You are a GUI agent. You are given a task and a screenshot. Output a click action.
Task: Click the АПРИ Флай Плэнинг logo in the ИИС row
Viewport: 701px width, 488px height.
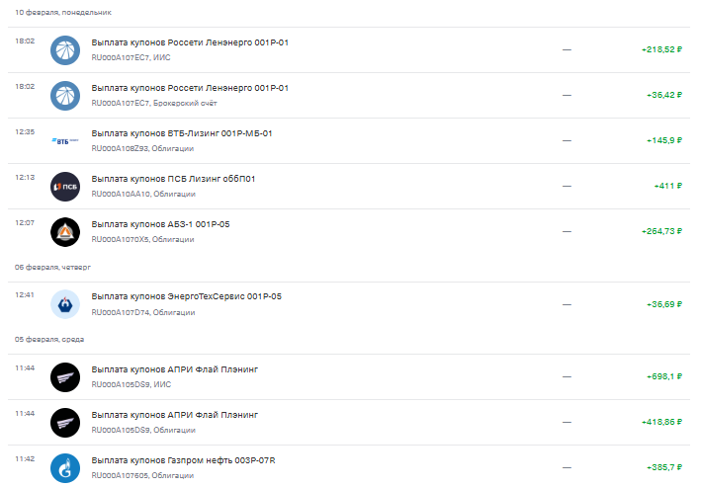pos(65,377)
